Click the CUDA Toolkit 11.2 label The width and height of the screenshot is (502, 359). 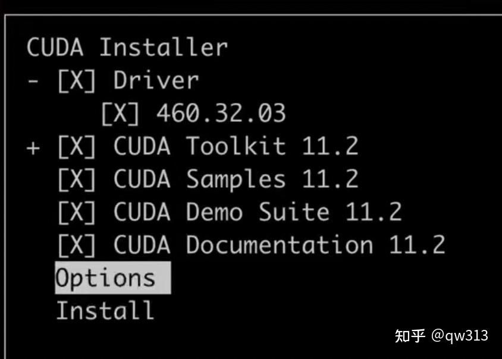point(236,147)
